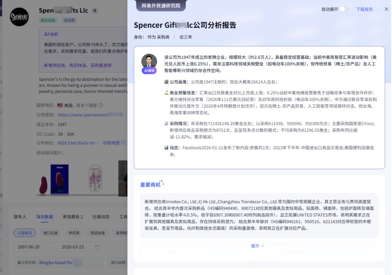Expand the 重要商机 section with 展开
The width and height of the screenshot is (392, 275).
[x=257, y=246]
